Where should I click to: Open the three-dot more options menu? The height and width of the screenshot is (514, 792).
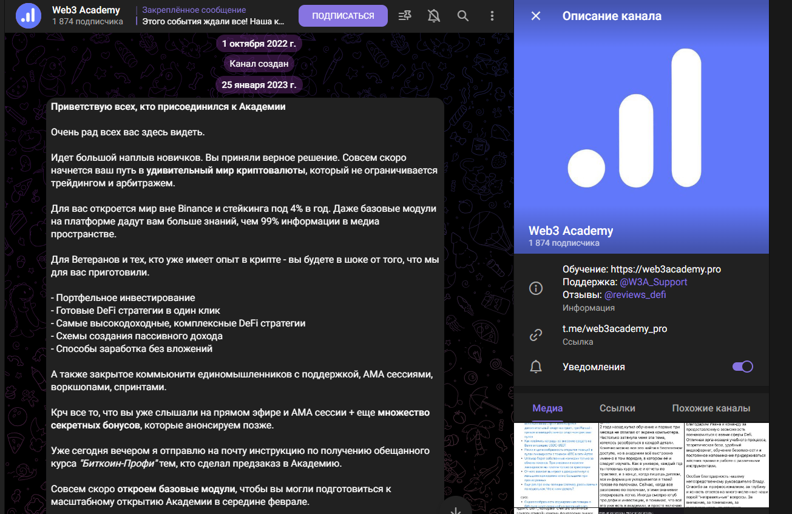click(x=492, y=16)
